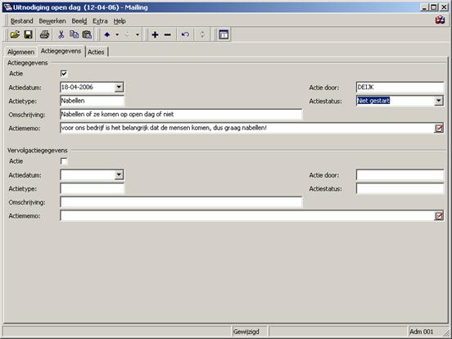
Task: Click the minus remove record icon
Action: tap(168, 35)
